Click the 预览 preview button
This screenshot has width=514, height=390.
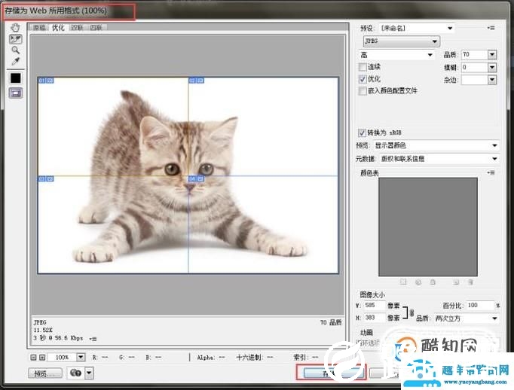click(x=44, y=373)
